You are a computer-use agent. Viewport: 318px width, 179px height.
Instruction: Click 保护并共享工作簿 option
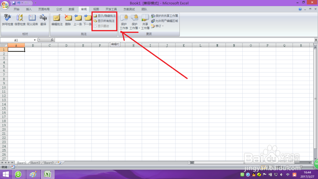(164, 16)
